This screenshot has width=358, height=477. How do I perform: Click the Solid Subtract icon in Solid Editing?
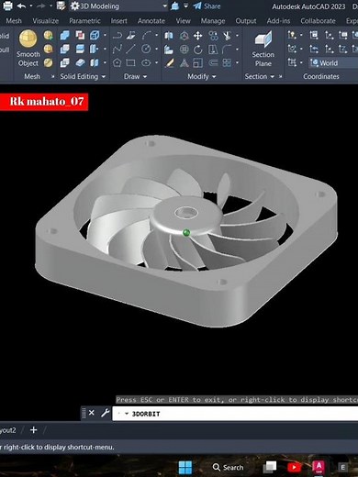(x=64, y=49)
